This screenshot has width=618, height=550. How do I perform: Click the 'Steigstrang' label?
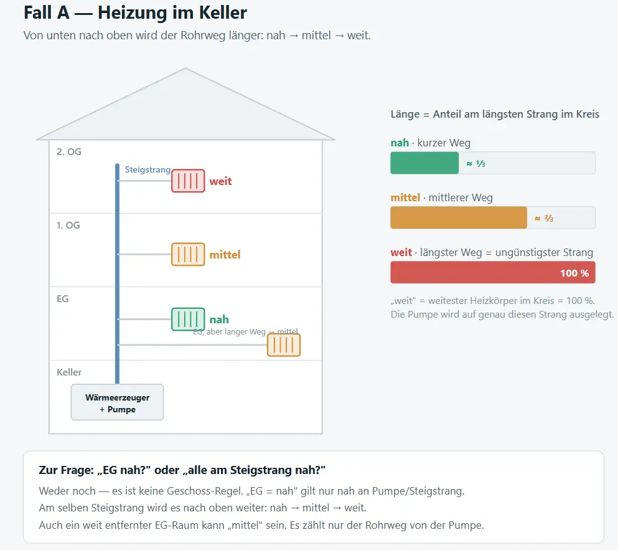point(147,169)
